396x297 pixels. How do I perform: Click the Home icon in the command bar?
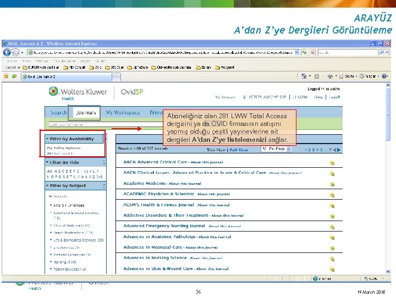304,76
